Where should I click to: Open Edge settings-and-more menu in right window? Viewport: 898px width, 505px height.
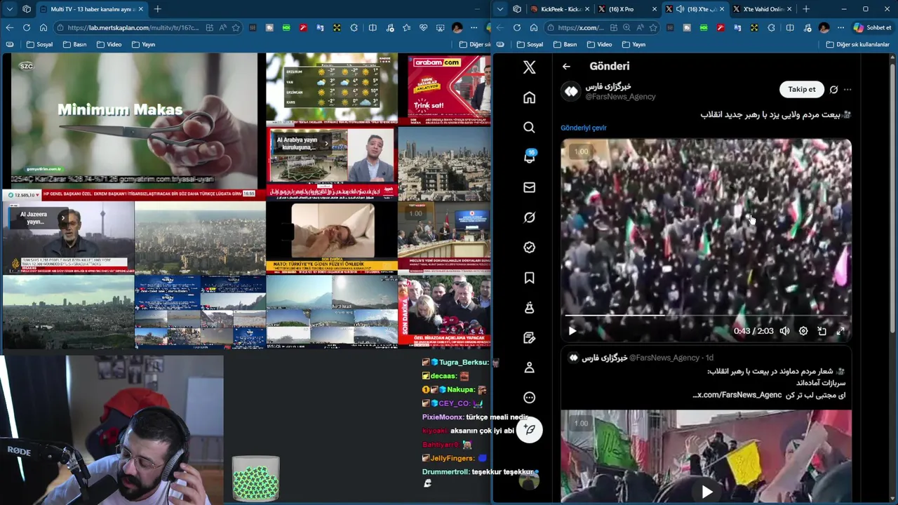click(x=840, y=27)
